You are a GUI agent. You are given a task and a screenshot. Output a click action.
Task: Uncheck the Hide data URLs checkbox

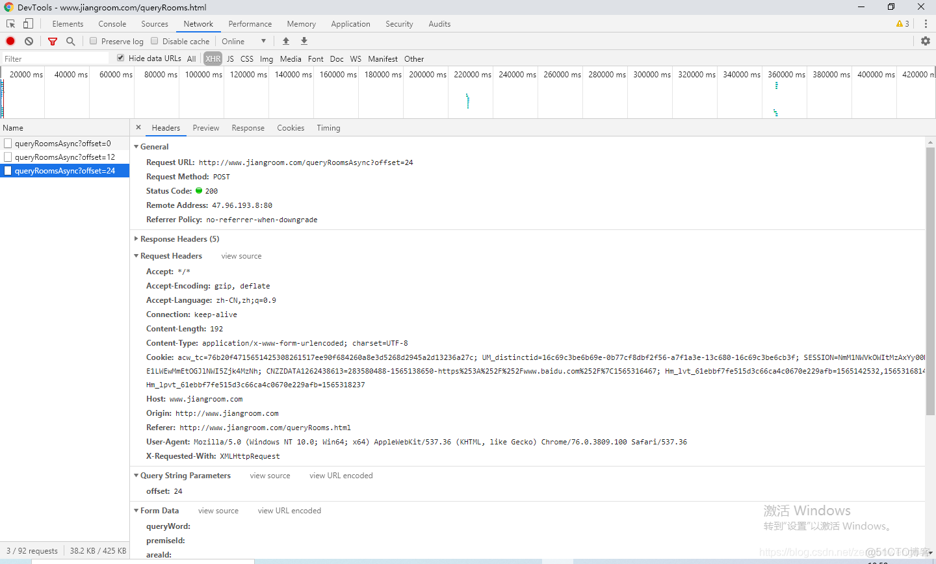[120, 58]
